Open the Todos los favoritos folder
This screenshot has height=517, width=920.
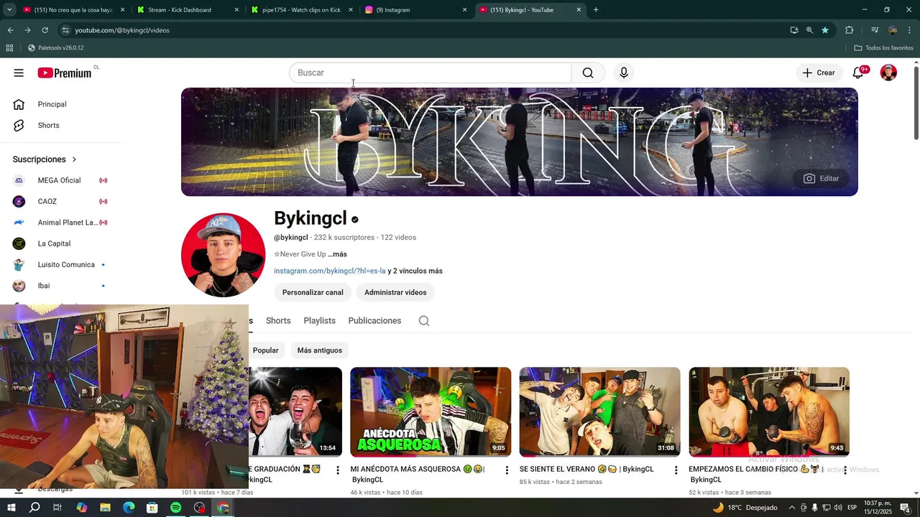pos(883,48)
